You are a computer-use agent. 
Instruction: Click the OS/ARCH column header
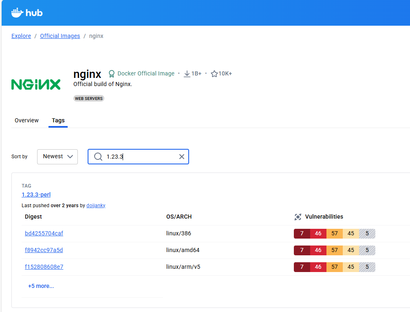(x=179, y=217)
